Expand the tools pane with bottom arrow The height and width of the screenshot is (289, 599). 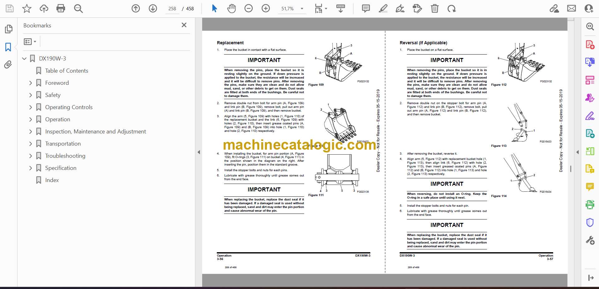[591, 278]
